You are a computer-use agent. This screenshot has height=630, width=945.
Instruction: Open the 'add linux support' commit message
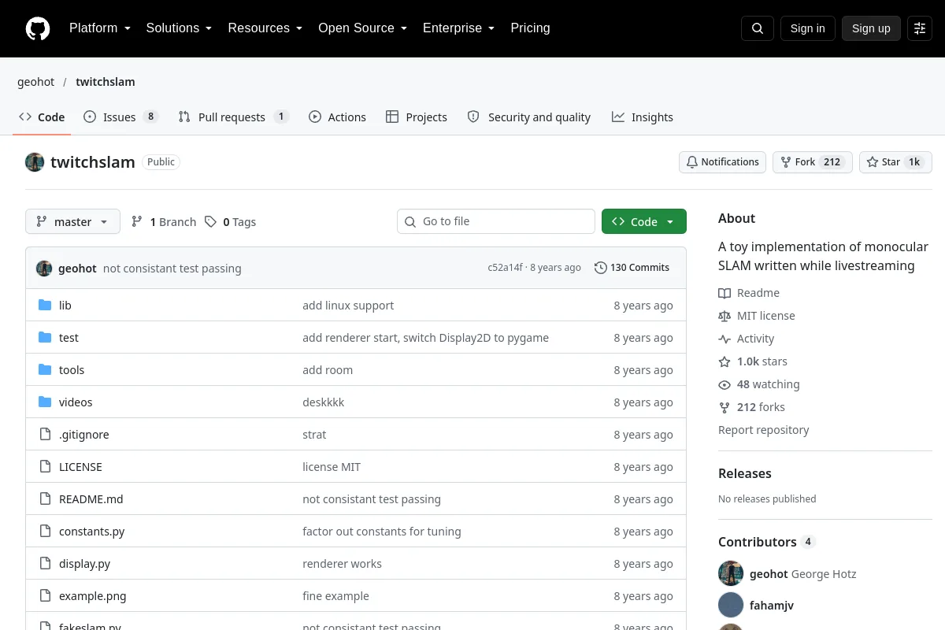coord(348,306)
